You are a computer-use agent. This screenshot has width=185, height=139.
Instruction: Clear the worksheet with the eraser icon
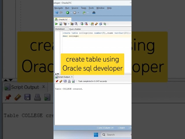(96, 24)
